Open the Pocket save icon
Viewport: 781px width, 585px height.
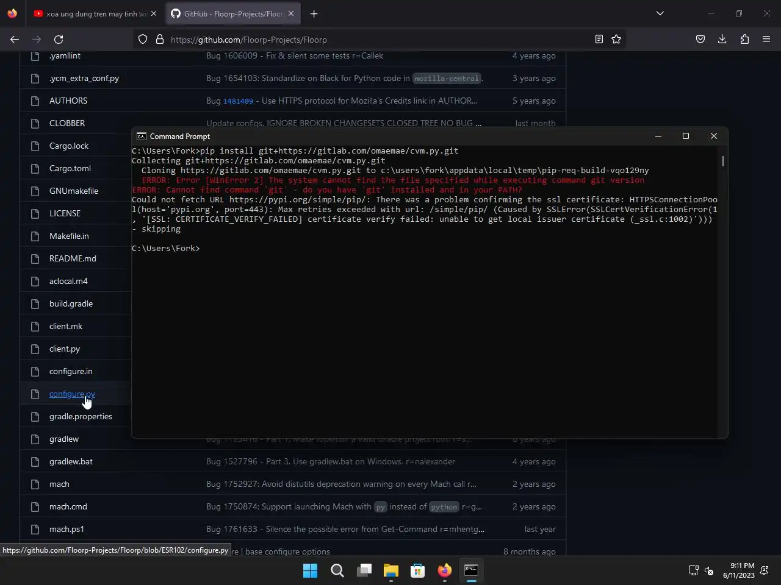(700, 40)
